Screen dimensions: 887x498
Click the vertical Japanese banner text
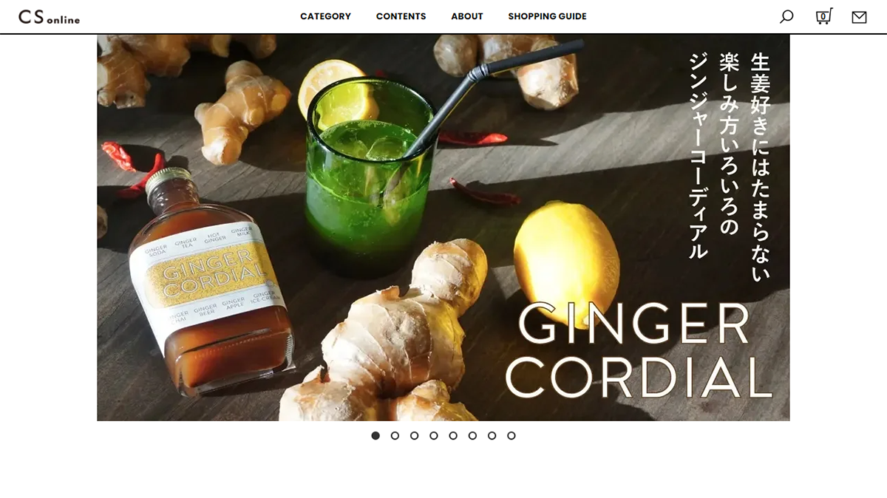pyautogui.click(x=730, y=166)
